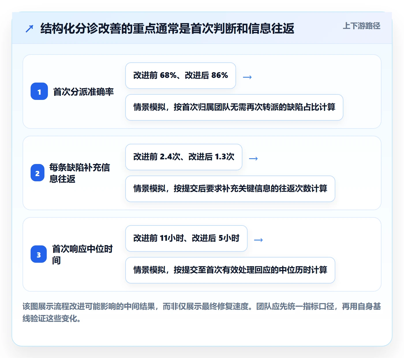The height and width of the screenshot is (358, 404).
Task: Click the 上下游路径 label in the header
Action: pos(361,26)
